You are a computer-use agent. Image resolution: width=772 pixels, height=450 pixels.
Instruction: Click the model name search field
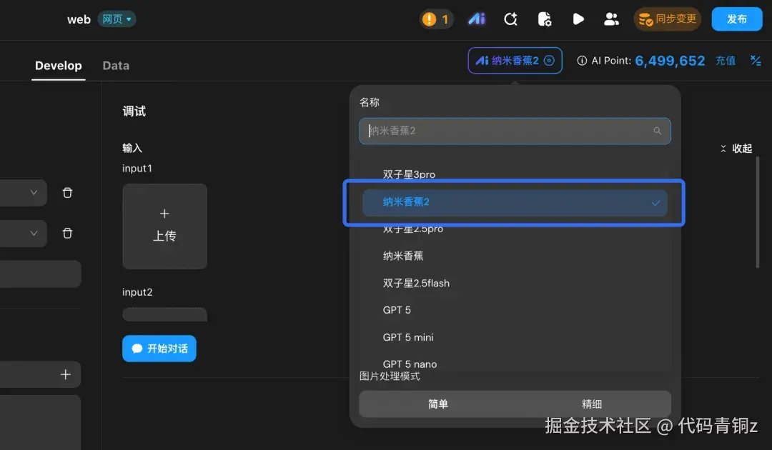pos(515,131)
